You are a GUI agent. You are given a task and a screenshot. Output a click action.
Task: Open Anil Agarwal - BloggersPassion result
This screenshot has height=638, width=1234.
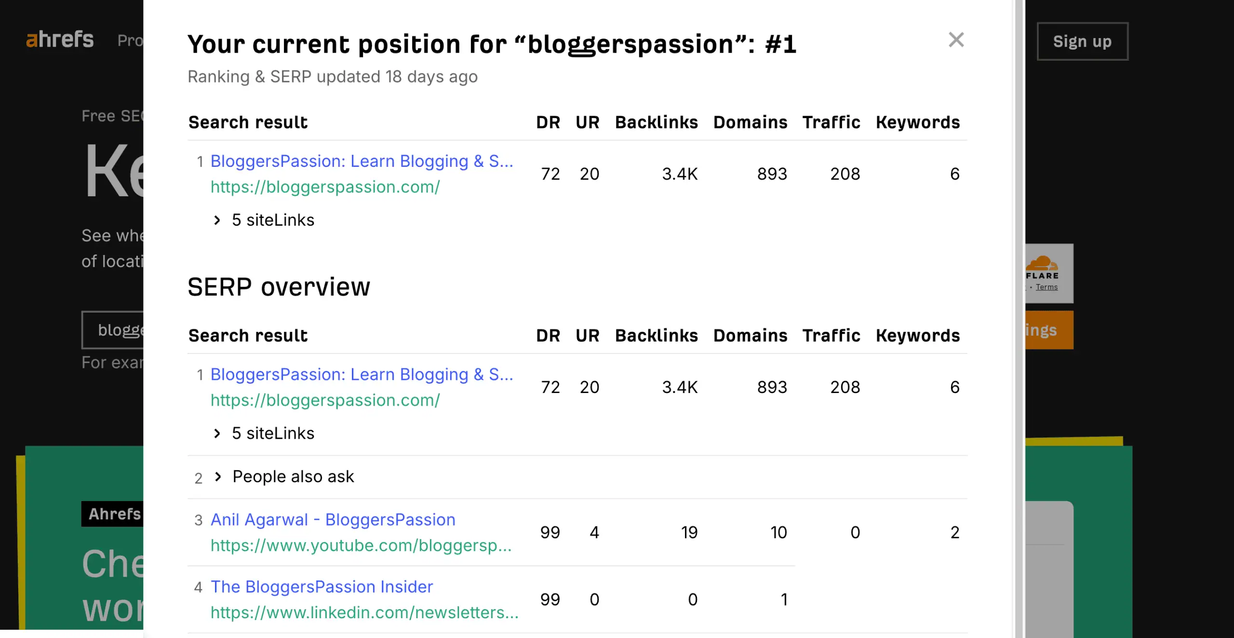click(333, 520)
